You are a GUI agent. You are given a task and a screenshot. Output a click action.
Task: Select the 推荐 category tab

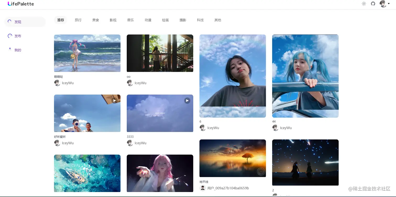tap(61, 20)
